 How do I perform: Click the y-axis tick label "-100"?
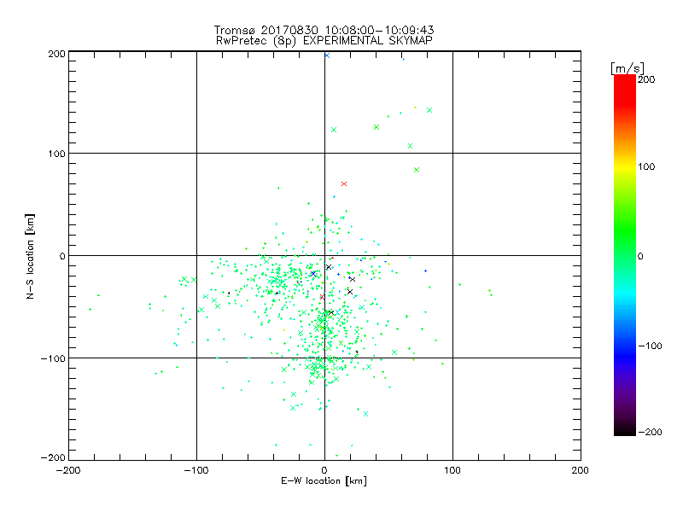[x=53, y=358]
